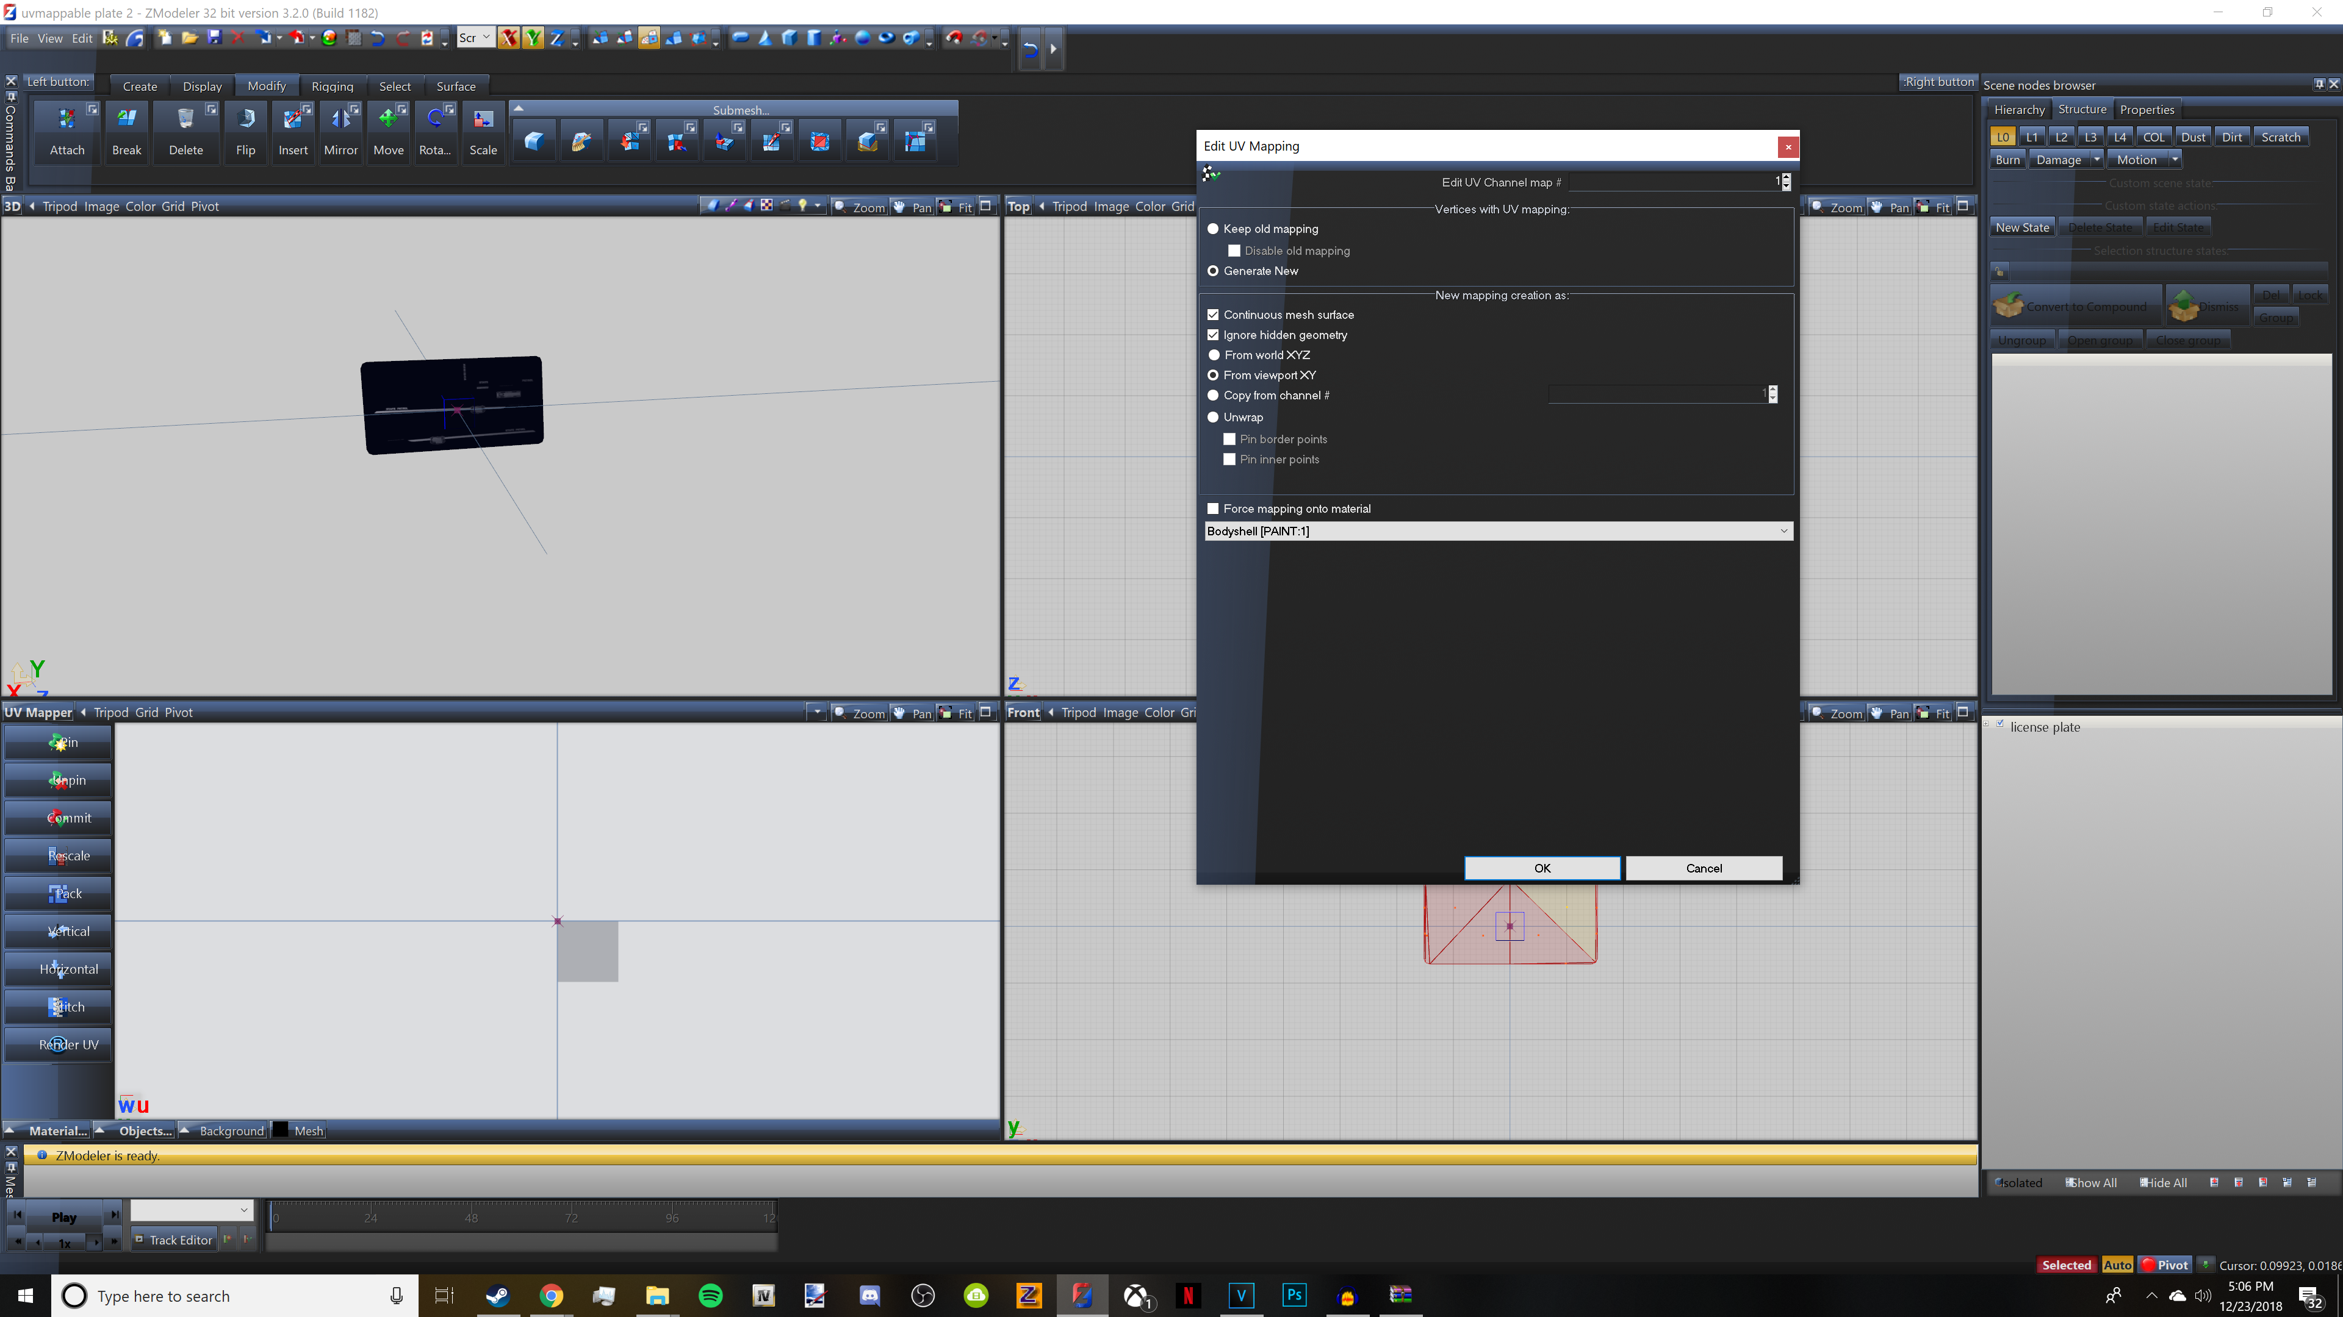Click the Stitch tool in UV Mapper
This screenshot has width=2343, height=1317.
(x=58, y=1006)
